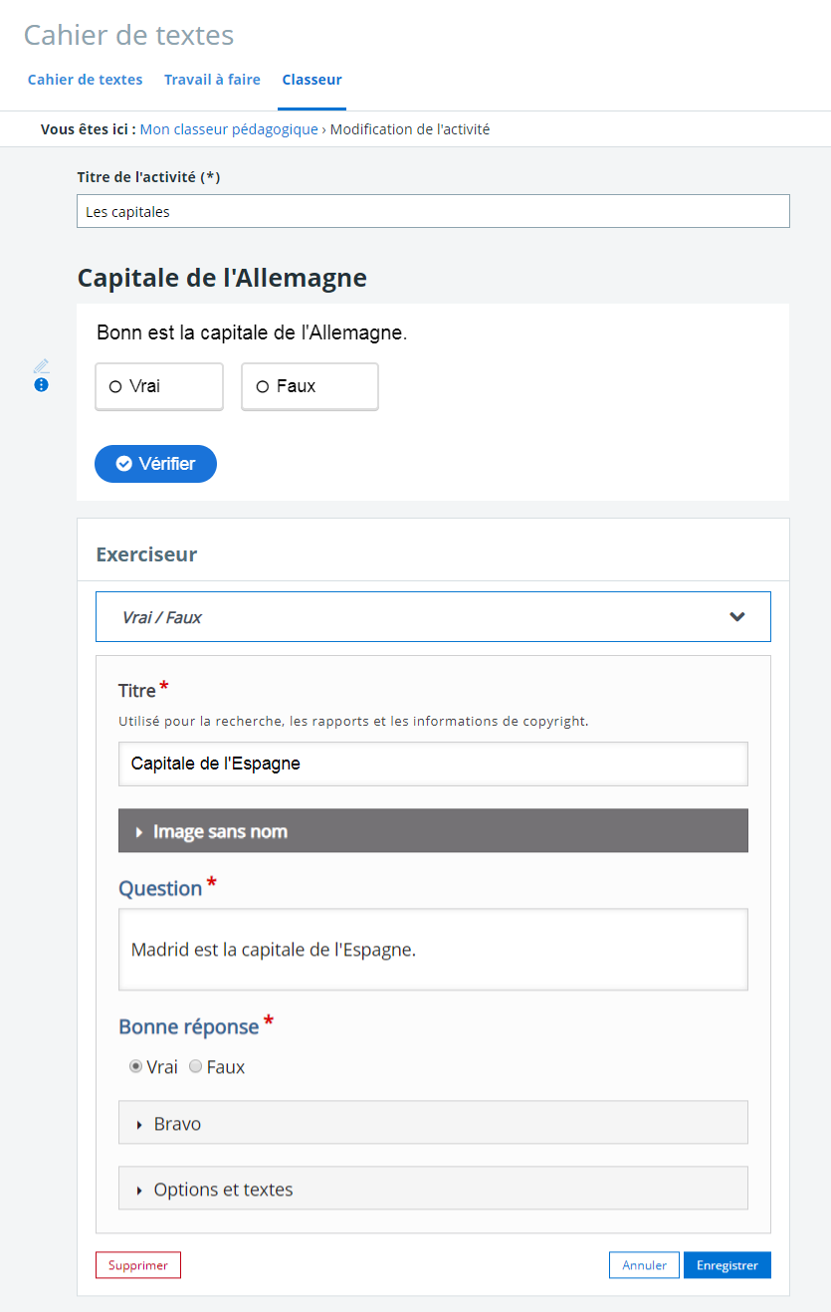Click the Titre de l'activité input field
Image resolution: width=831 pixels, height=1312 pixels.
[x=433, y=211]
